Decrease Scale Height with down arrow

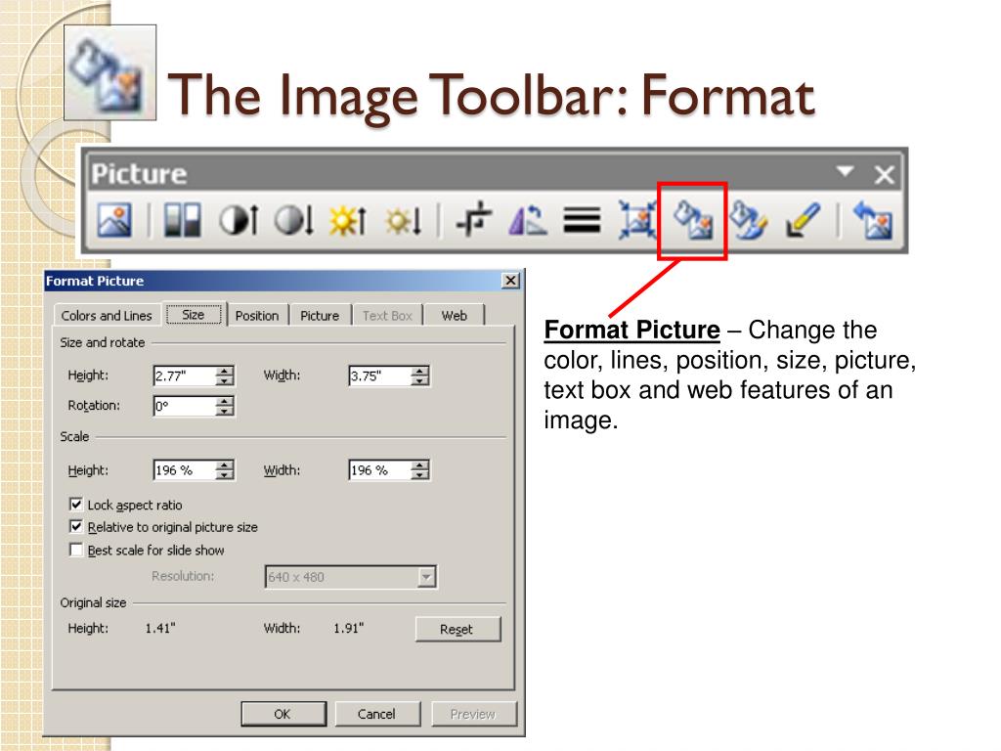(225, 475)
